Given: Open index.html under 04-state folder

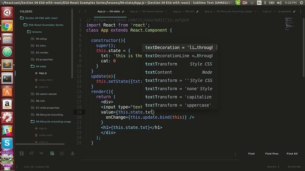Looking at the screenshot, I should coord(44,80).
